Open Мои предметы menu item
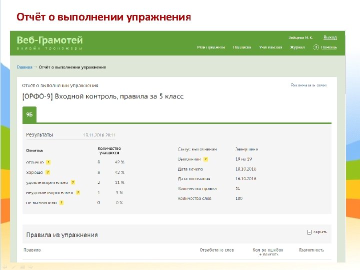Image resolution: width=360 pixels, height=270 pixels. coord(211,47)
